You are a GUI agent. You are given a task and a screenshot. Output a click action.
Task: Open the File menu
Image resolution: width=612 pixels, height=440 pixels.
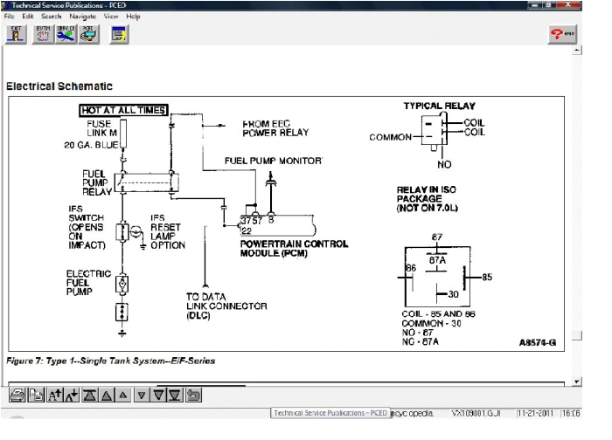9,17
